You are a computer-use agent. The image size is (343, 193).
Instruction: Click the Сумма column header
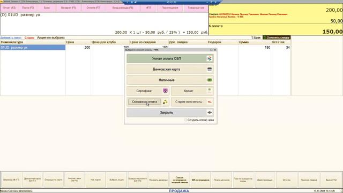coord(255,42)
